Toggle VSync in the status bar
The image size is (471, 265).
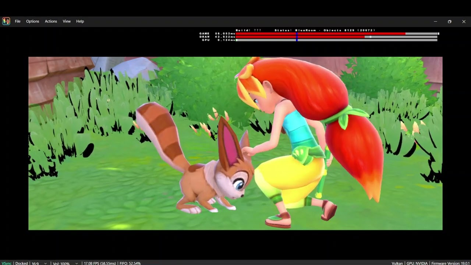(x=7, y=263)
